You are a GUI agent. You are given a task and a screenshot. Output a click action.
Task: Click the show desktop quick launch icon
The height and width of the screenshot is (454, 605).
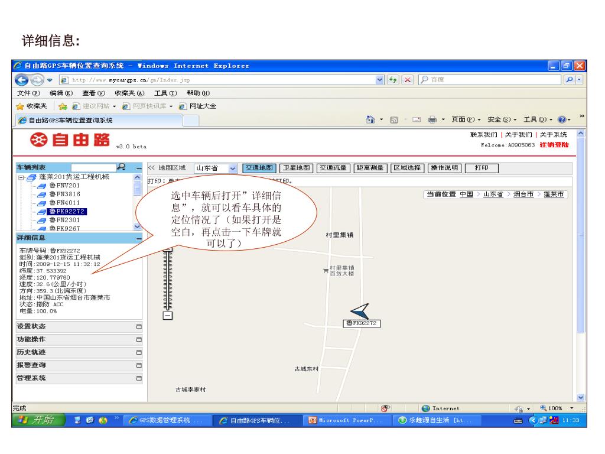(77, 420)
